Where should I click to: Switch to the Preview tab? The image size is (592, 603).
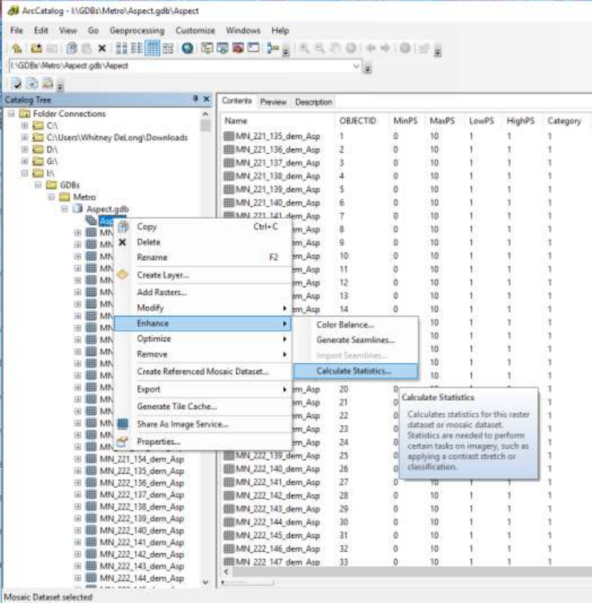pos(273,102)
